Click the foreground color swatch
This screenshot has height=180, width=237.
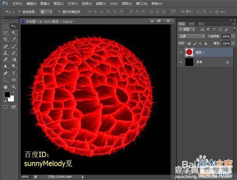7,95
